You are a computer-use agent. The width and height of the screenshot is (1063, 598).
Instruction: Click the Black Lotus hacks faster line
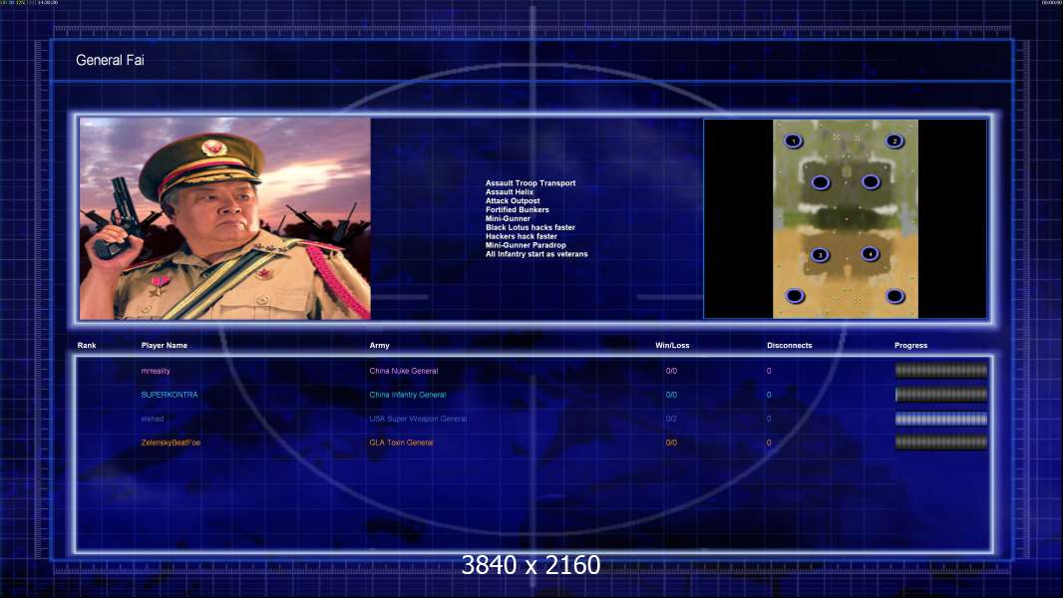click(x=531, y=227)
